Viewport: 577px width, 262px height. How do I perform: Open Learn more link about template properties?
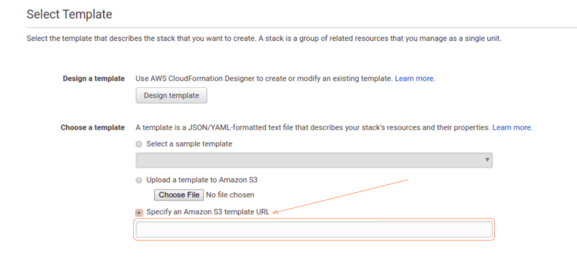[x=512, y=128]
